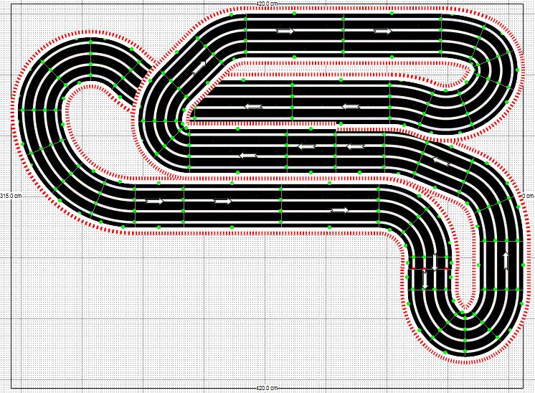Image resolution: width=535 pixels, height=393 pixels.
Task: Click the left arrow nearest the inner hairpin tip
Action: click(253, 107)
